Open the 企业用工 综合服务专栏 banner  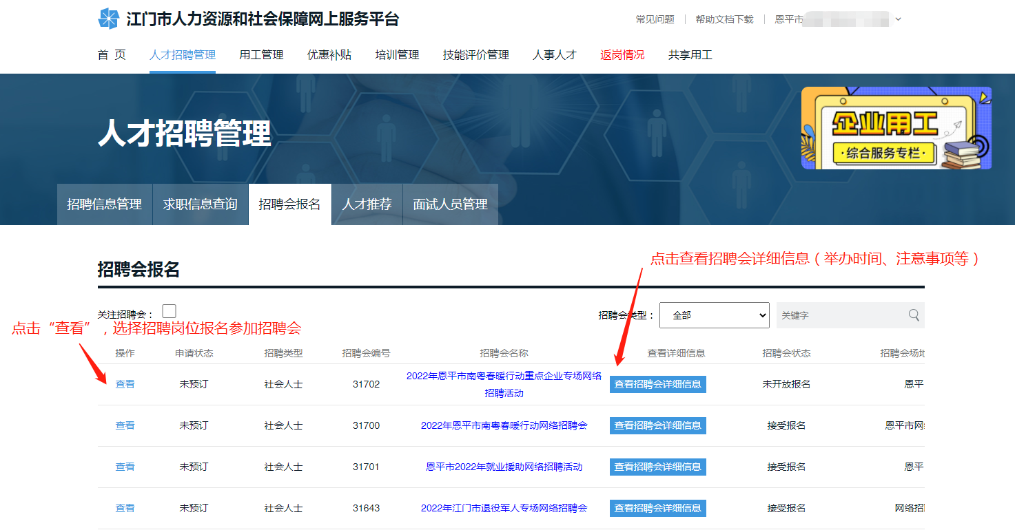point(896,128)
